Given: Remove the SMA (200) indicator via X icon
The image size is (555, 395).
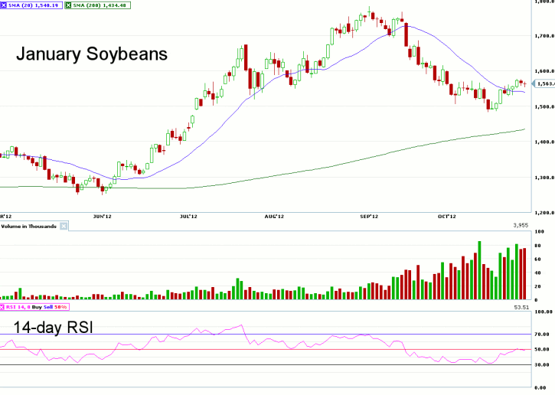Looking at the screenshot, I should 67,5.
